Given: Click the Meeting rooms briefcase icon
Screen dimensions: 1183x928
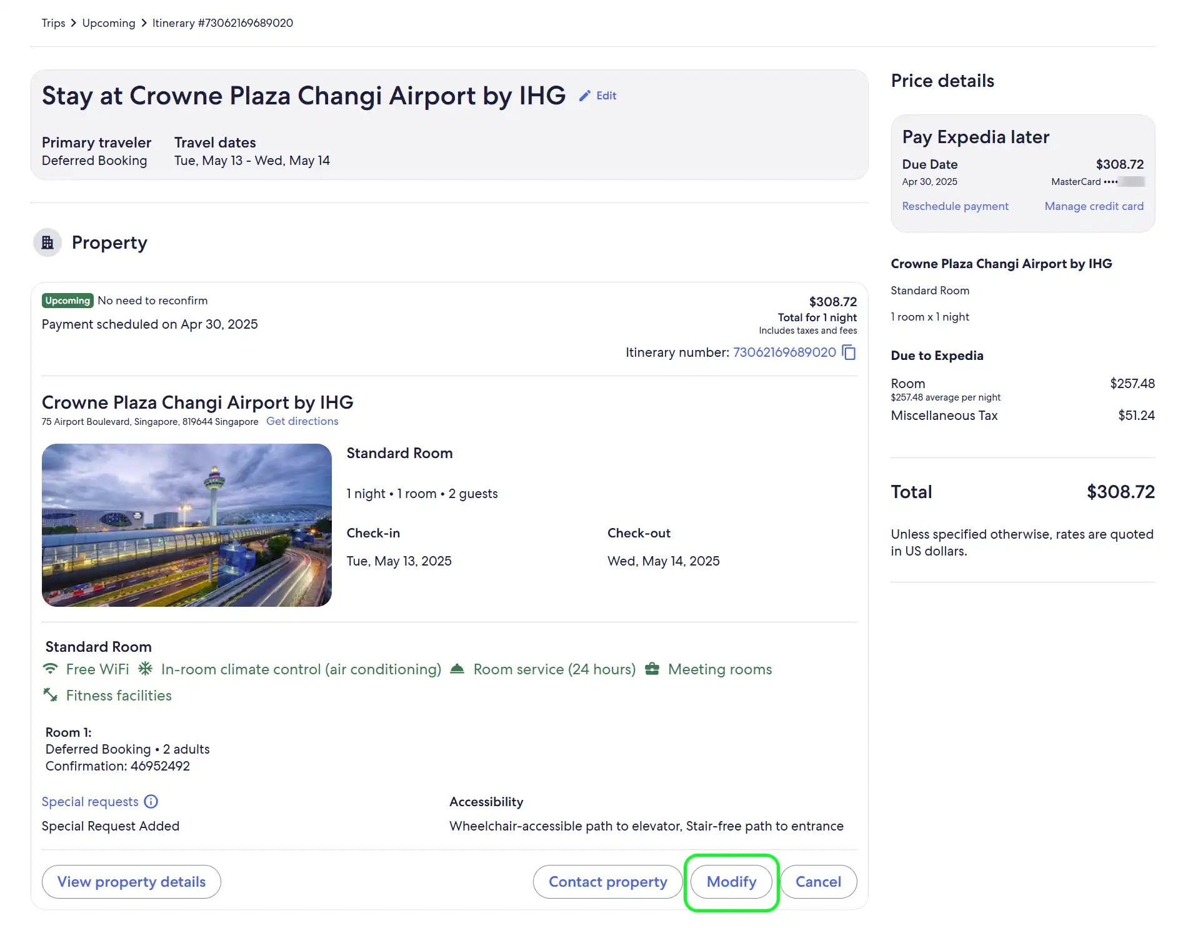Looking at the screenshot, I should 652,669.
